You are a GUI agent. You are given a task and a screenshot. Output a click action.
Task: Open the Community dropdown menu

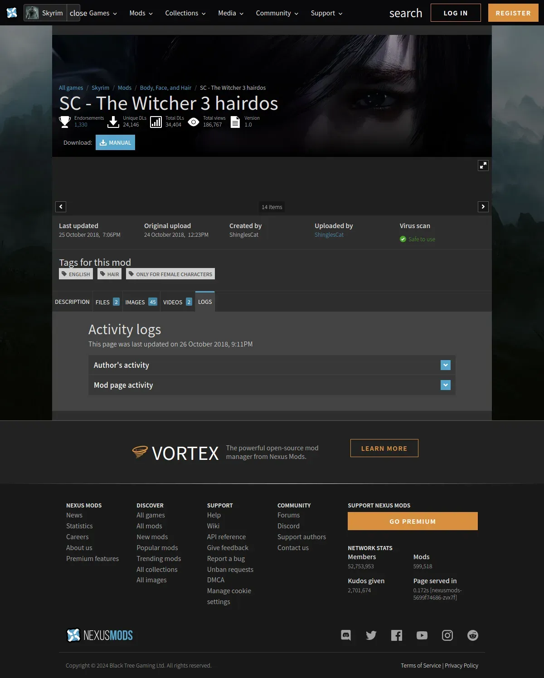tap(277, 13)
